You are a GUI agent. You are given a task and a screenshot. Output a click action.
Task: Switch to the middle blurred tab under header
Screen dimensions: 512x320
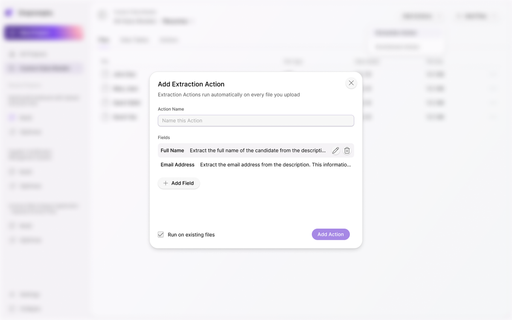click(134, 40)
